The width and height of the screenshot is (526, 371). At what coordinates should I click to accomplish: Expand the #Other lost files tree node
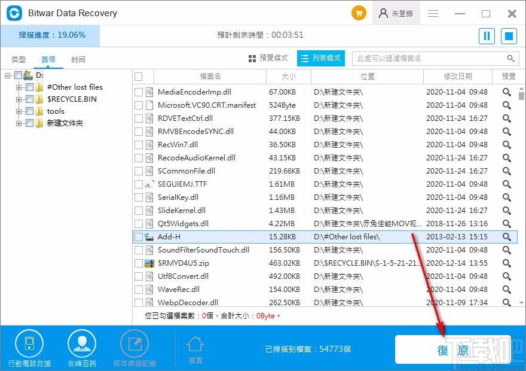pyautogui.click(x=18, y=87)
